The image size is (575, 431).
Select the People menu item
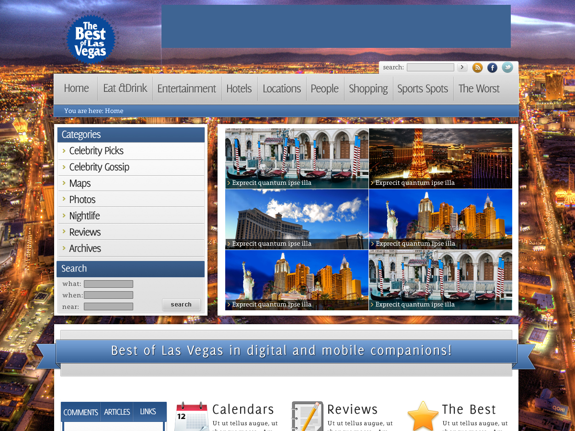pyautogui.click(x=325, y=89)
